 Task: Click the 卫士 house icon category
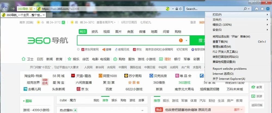[23, 59]
